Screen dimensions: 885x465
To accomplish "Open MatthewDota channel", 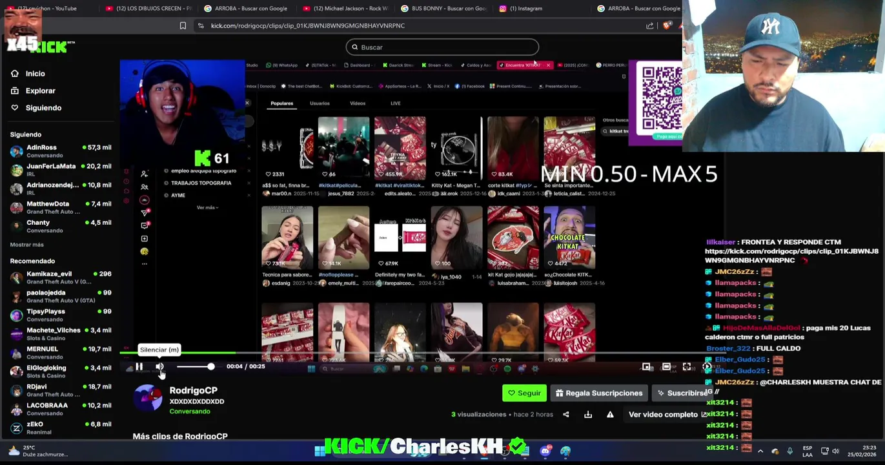I will [61, 207].
